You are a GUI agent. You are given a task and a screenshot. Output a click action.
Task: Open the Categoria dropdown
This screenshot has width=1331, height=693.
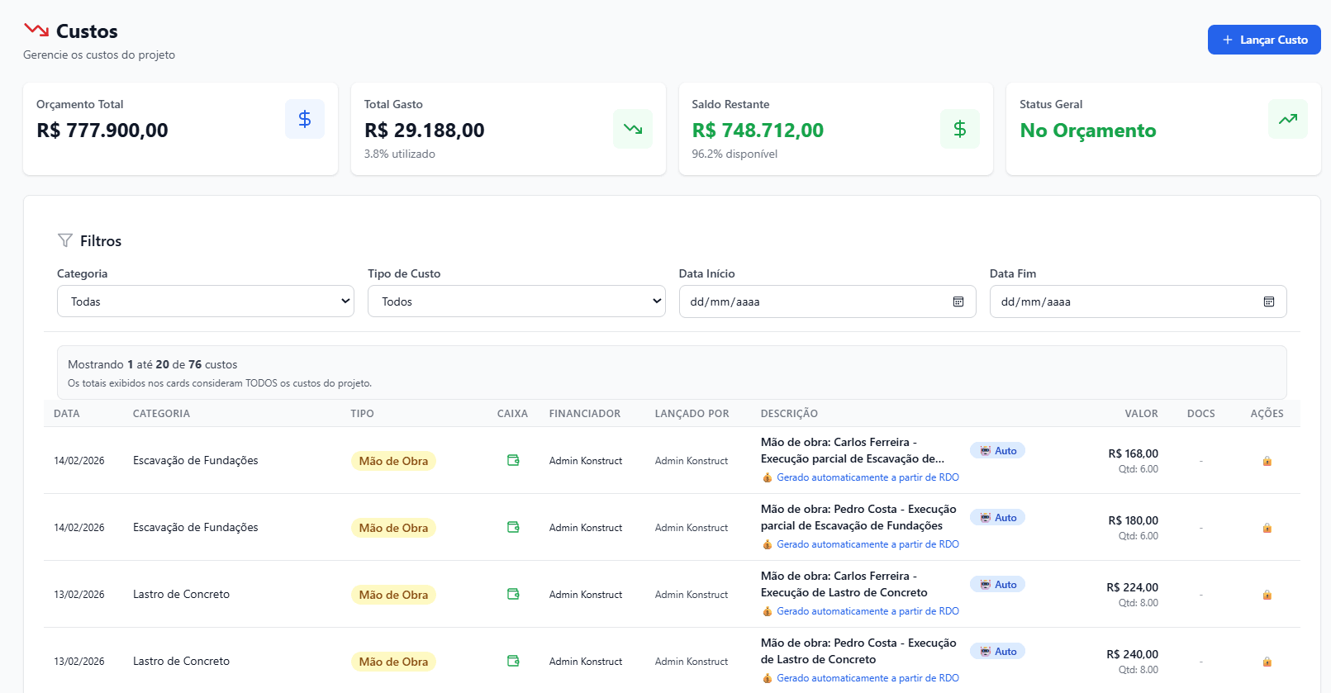click(x=205, y=301)
